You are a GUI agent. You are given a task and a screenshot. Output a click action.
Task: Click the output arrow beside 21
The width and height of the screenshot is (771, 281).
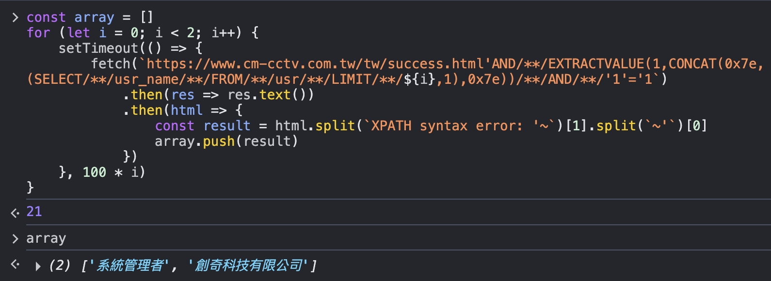(x=15, y=212)
